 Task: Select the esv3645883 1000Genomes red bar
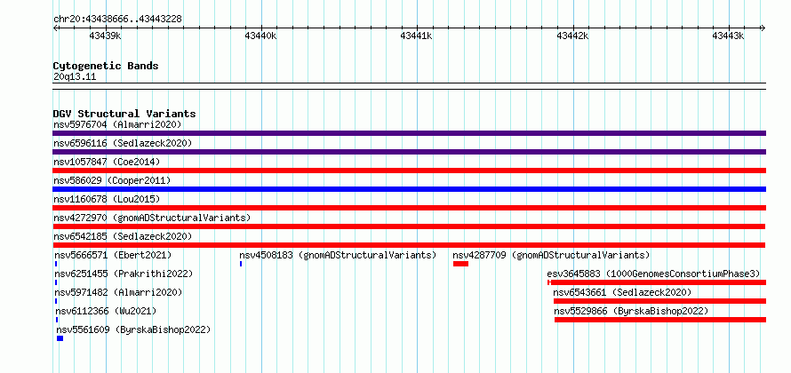point(657,282)
